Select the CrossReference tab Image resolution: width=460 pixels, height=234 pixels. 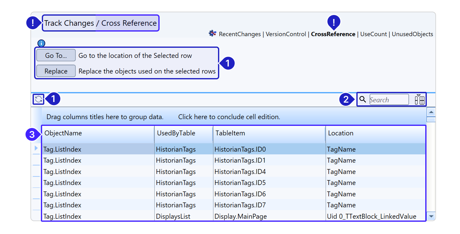(333, 34)
